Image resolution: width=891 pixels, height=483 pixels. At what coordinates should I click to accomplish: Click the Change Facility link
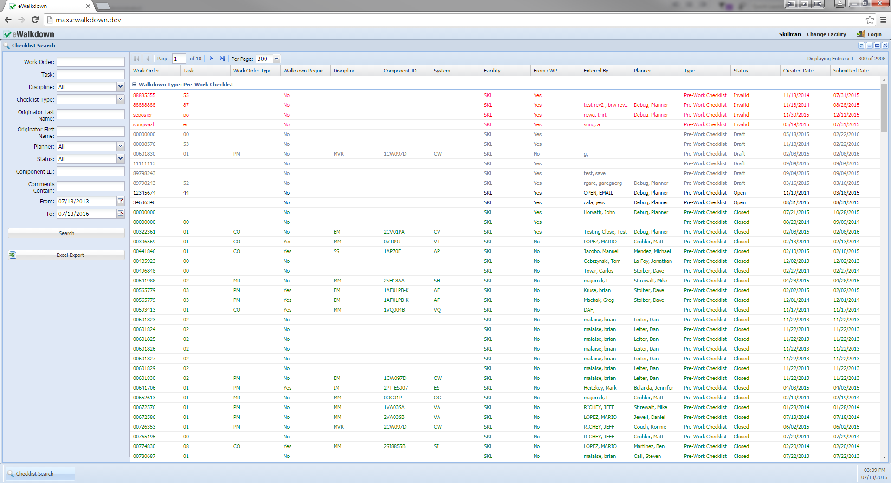click(x=826, y=34)
